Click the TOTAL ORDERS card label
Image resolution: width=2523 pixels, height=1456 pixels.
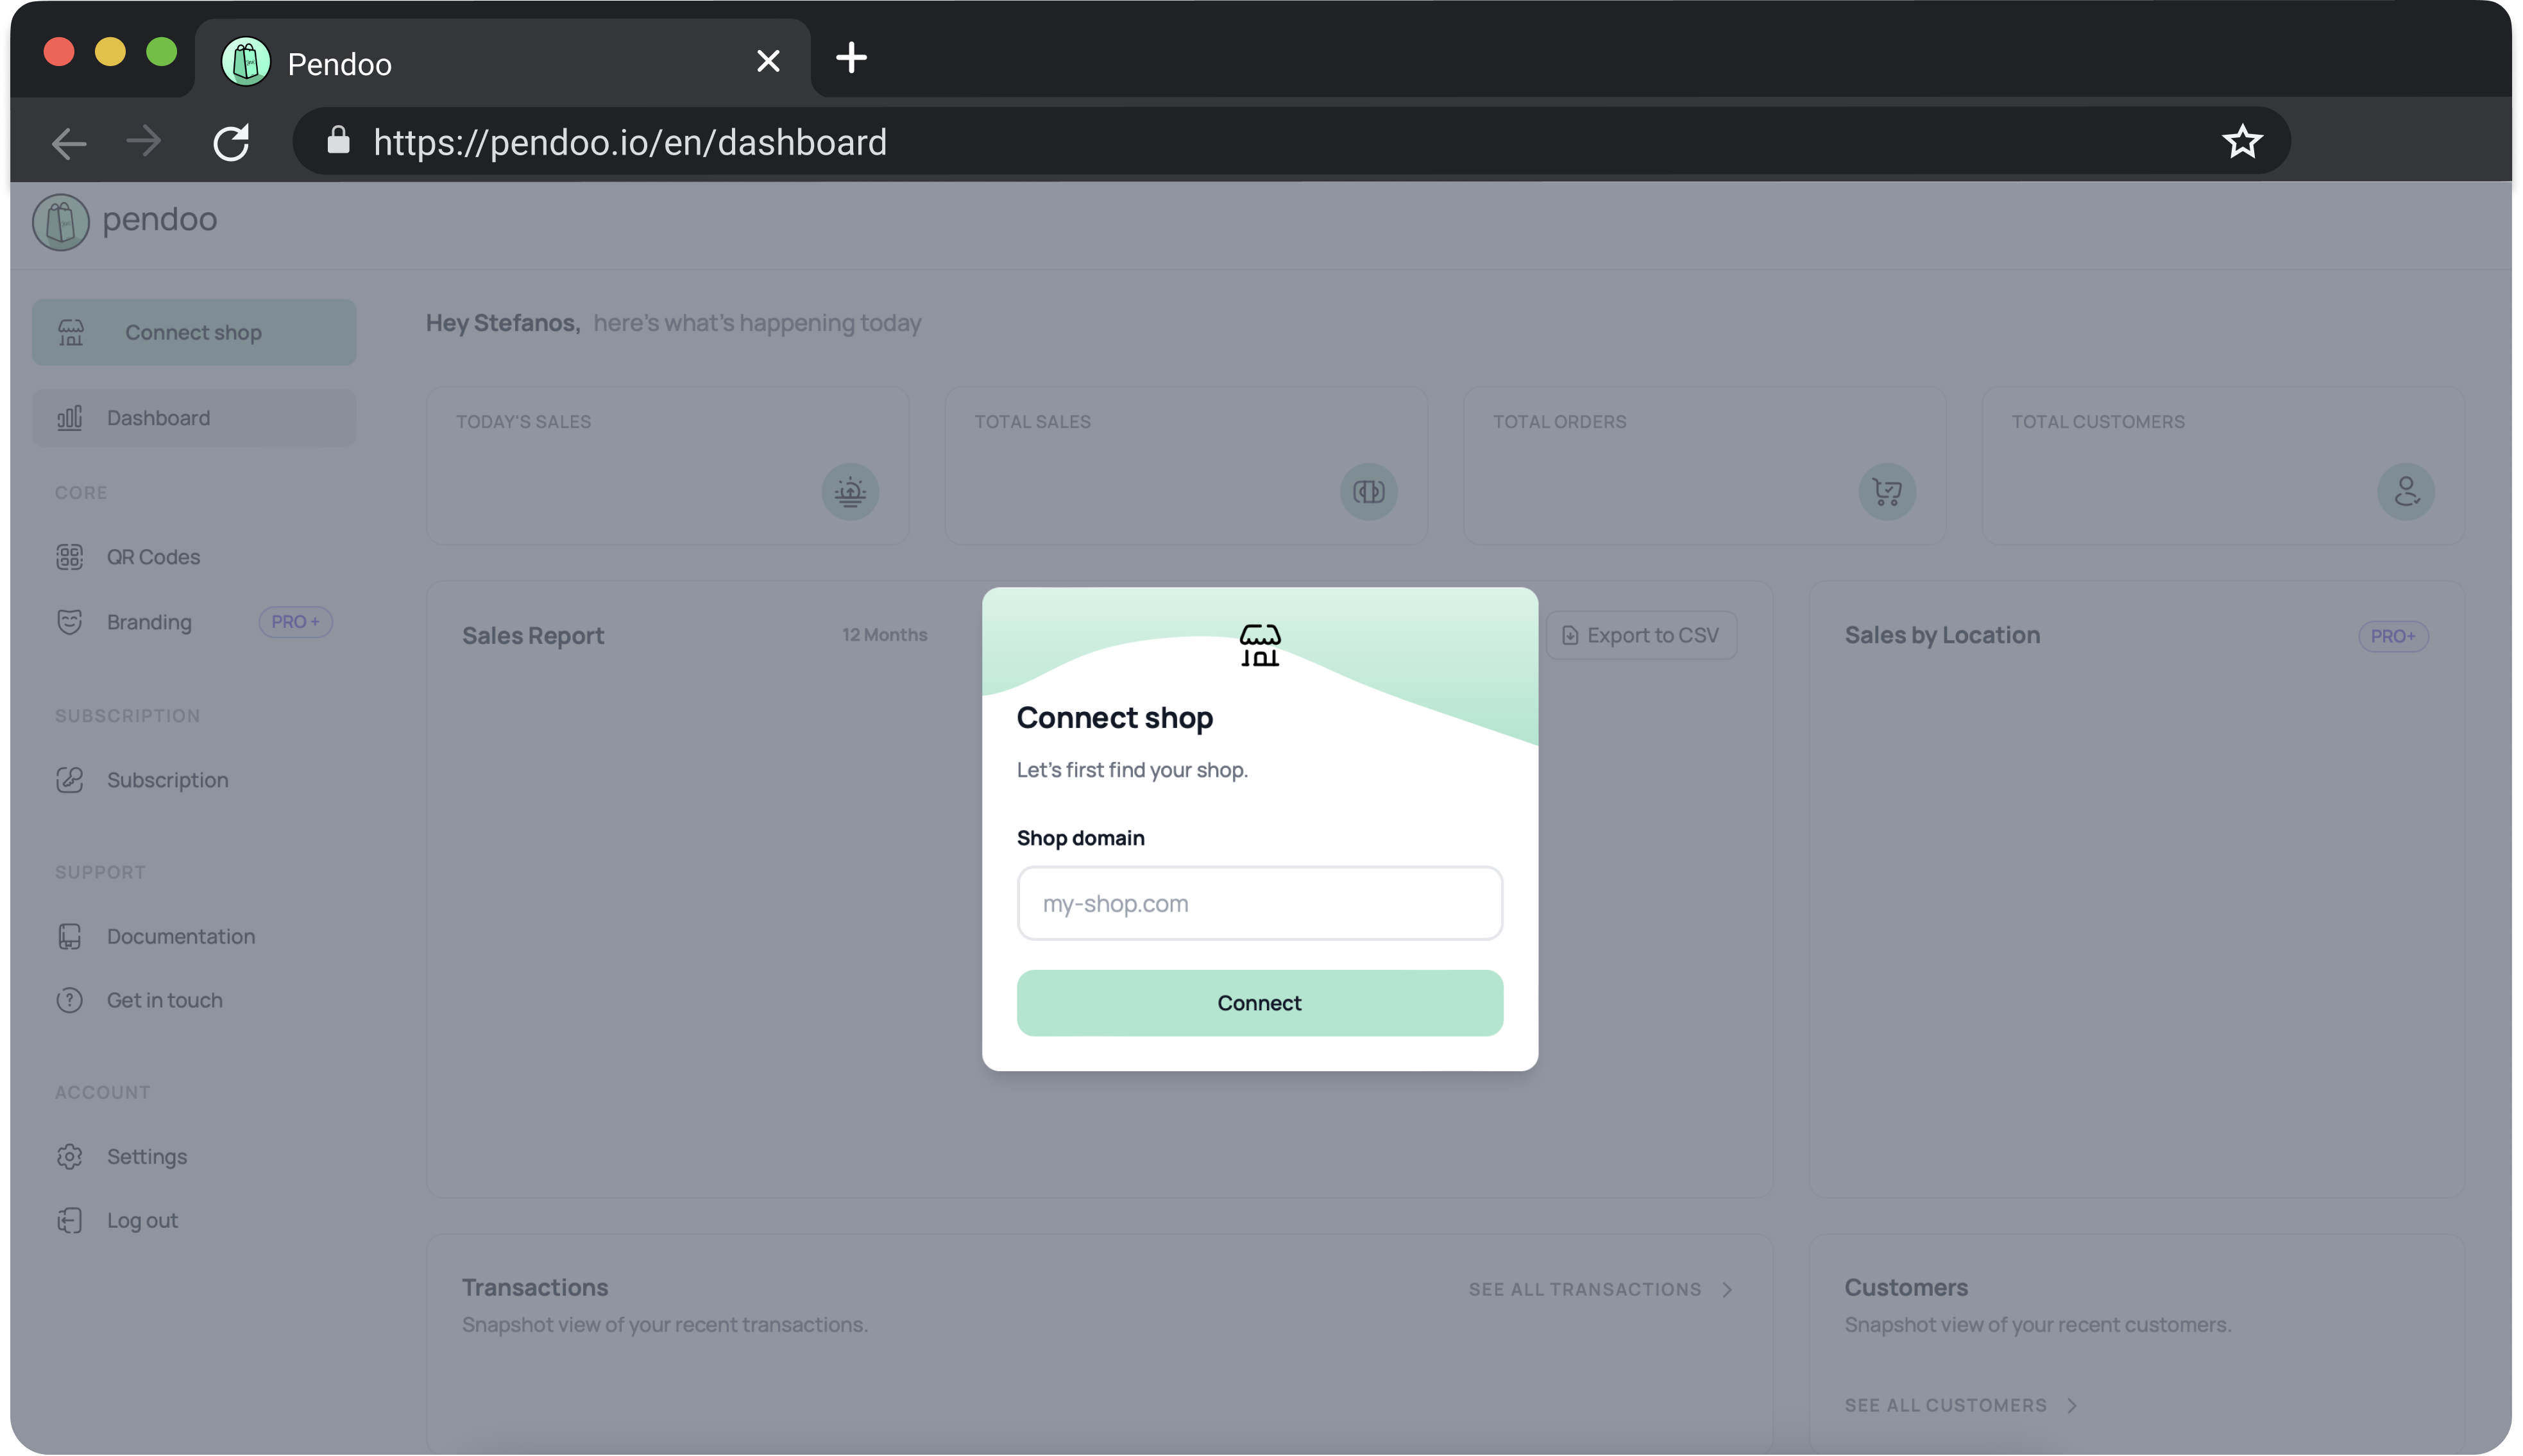1559,422
